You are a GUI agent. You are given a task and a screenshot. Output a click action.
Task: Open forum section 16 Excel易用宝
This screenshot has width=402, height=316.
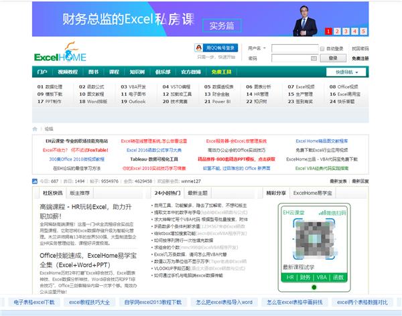click(x=345, y=94)
